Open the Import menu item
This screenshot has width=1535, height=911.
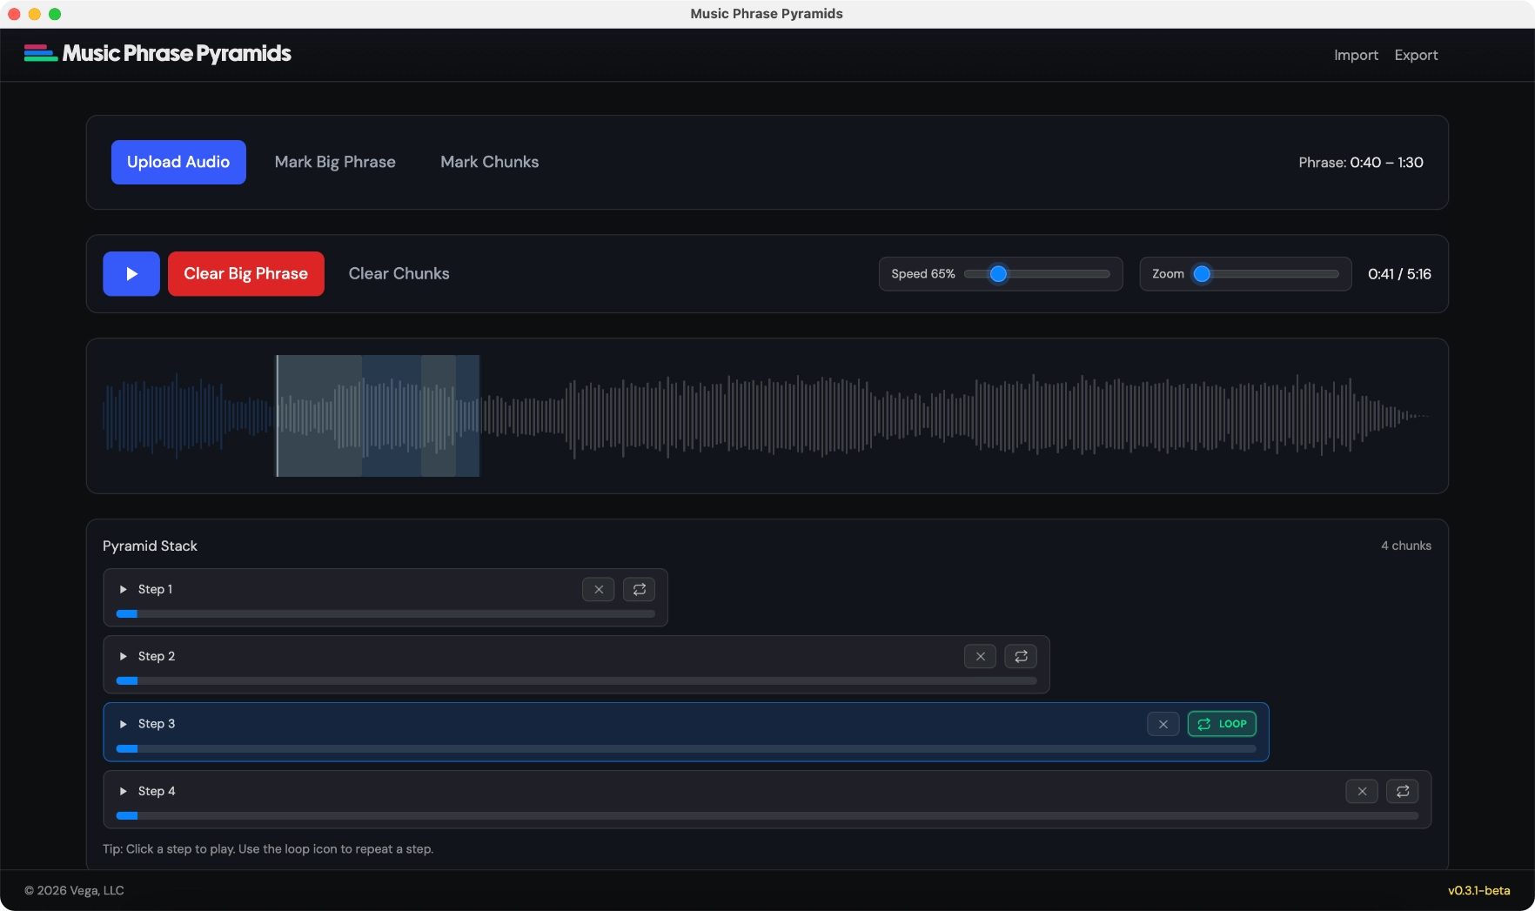point(1355,54)
